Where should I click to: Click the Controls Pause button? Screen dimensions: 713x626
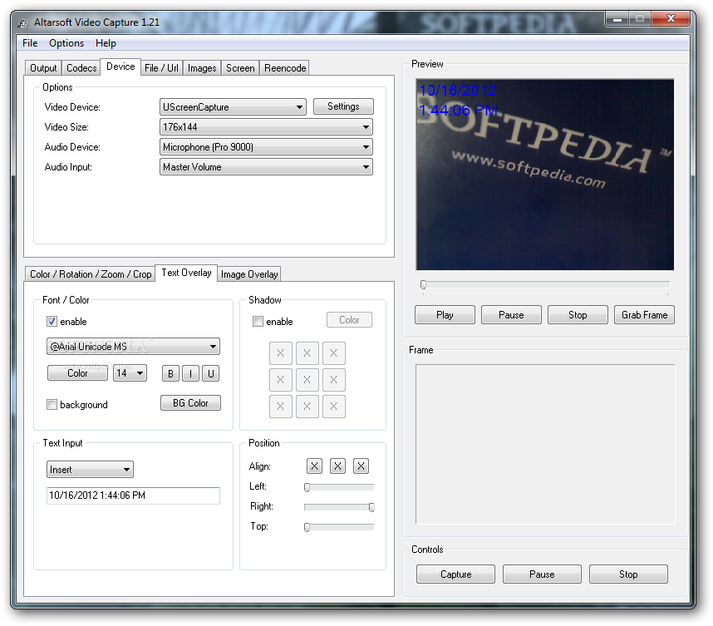click(x=542, y=574)
